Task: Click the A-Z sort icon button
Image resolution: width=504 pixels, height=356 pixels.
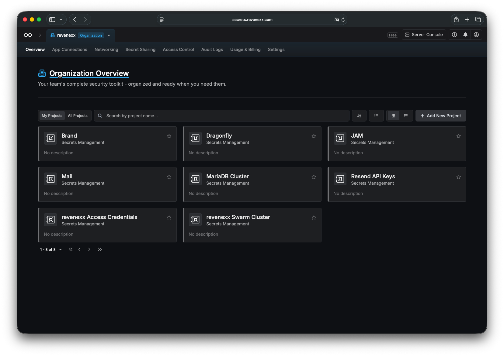Action: tap(359, 116)
